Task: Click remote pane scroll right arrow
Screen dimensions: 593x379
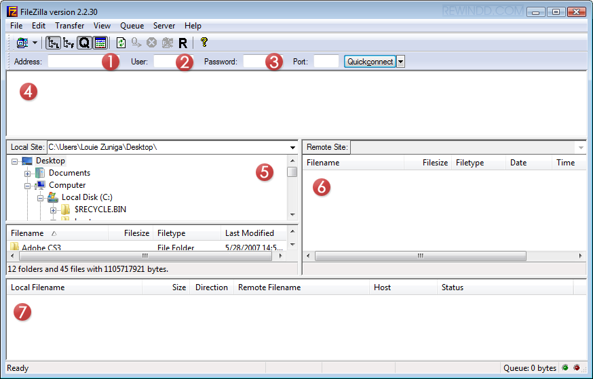Action: pyautogui.click(x=581, y=256)
